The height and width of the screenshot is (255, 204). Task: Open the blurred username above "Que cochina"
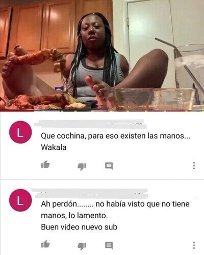(x=90, y=124)
